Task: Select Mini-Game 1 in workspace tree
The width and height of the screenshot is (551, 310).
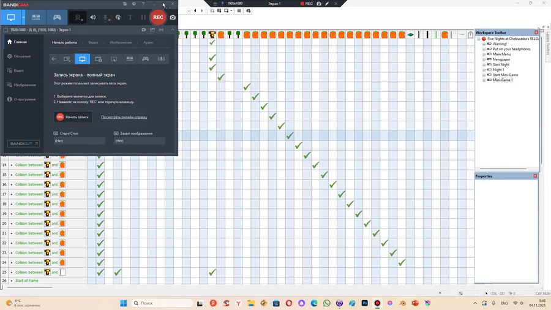Action: point(503,80)
